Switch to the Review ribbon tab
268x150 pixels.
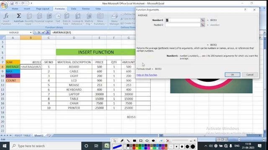(86, 9)
